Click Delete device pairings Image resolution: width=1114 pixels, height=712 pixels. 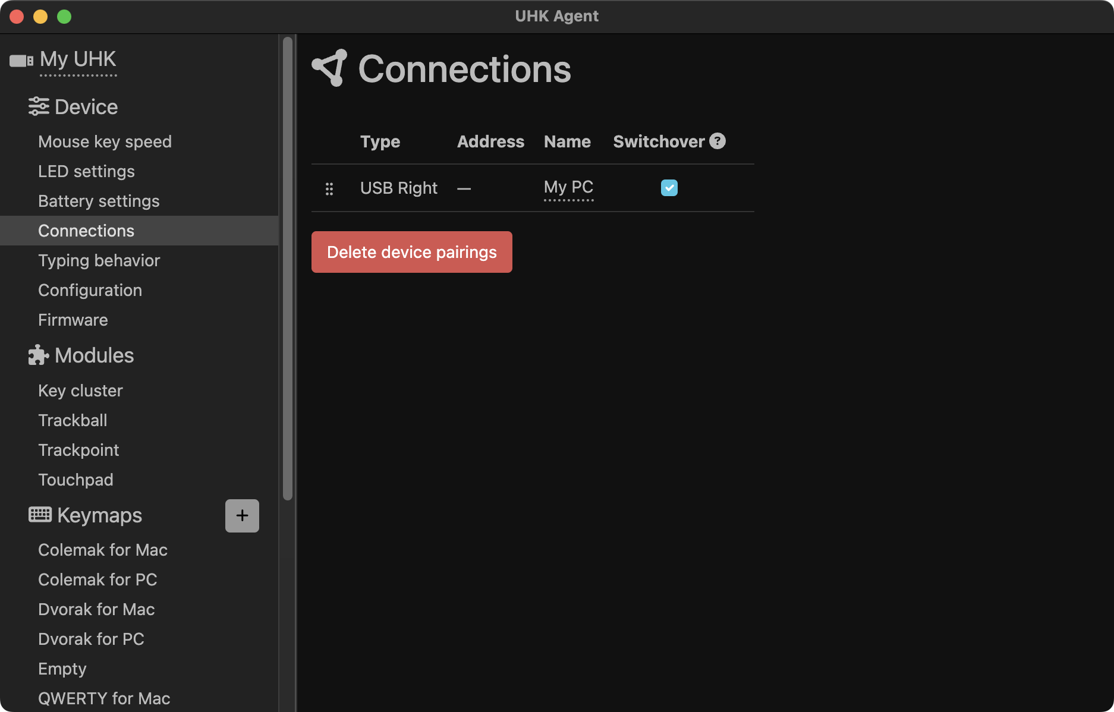click(411, 252)
